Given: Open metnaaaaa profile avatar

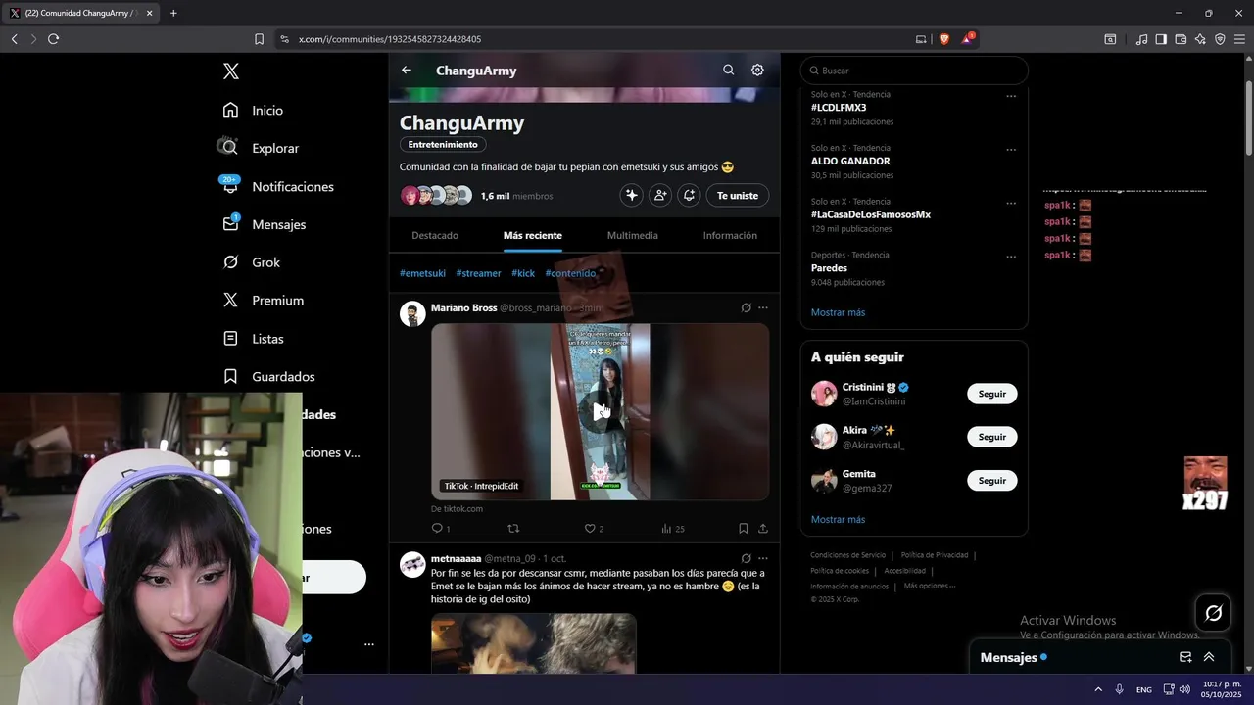Looking at the screenshot, I should pos(412,564).
